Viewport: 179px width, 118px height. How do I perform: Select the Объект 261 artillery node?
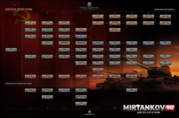coord(132,76)
